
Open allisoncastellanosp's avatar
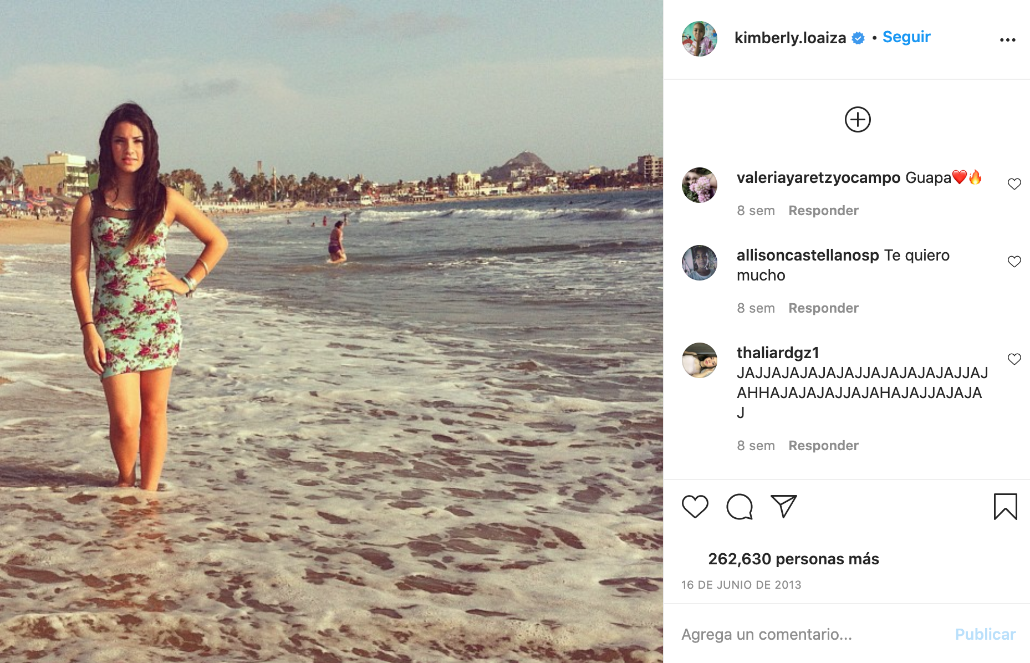[699, 263]
